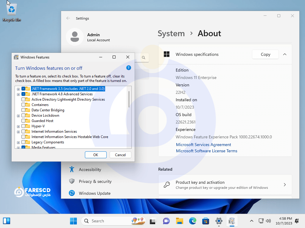Select the Data Center Bridging label
The width and height of the screenshot is (305, 228).
[x=48, y=110]
